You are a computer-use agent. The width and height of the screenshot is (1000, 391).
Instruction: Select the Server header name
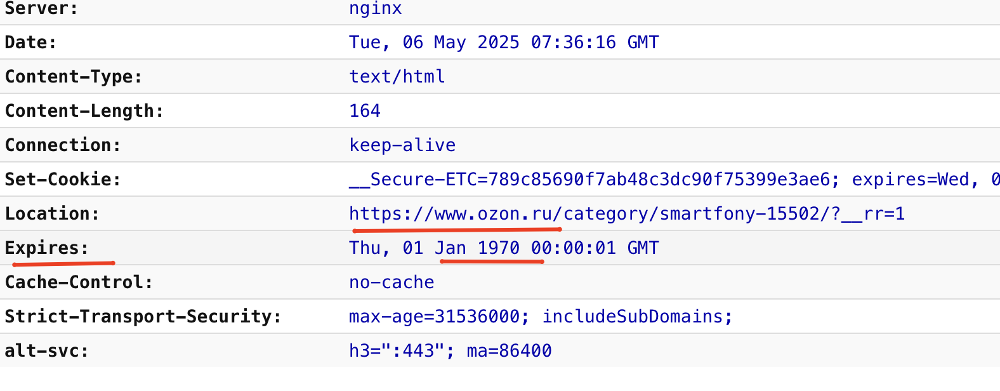click(x=41, y=8)
